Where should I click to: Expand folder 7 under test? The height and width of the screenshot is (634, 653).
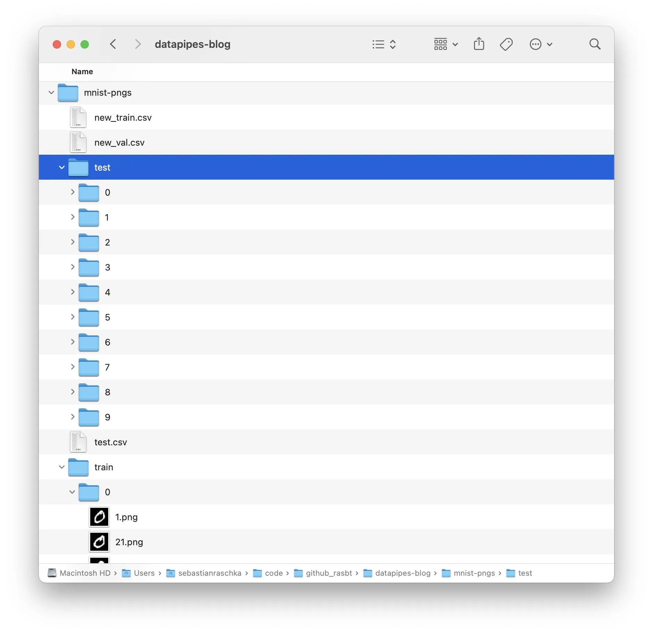(x=73, y=367)
